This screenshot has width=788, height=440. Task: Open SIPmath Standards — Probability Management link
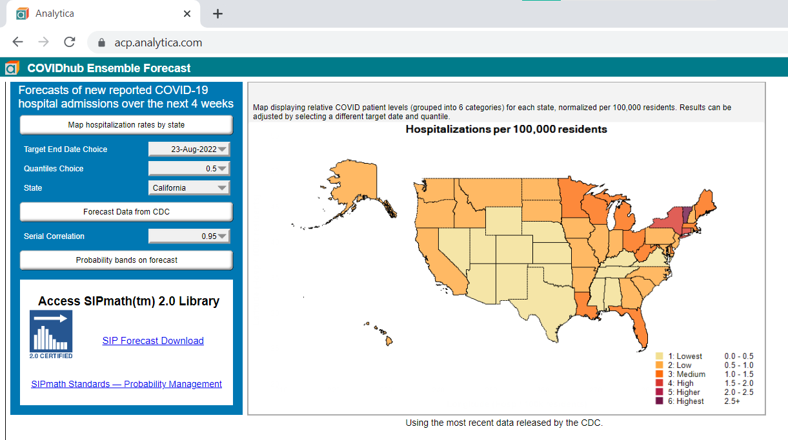click(126, 384)
